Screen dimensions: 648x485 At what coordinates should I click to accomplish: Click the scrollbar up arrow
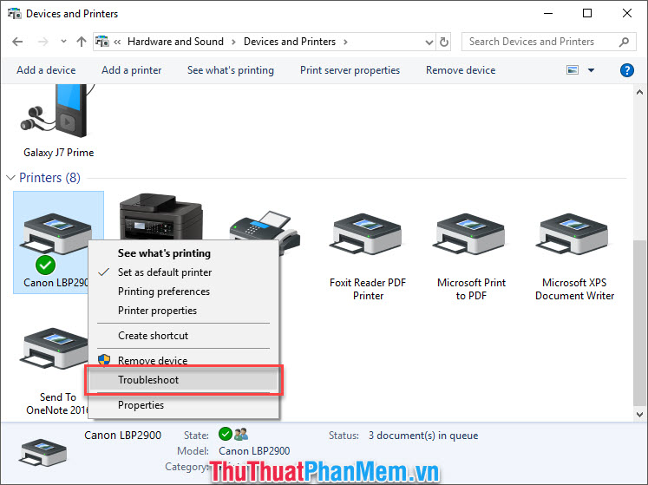[639, 92]
